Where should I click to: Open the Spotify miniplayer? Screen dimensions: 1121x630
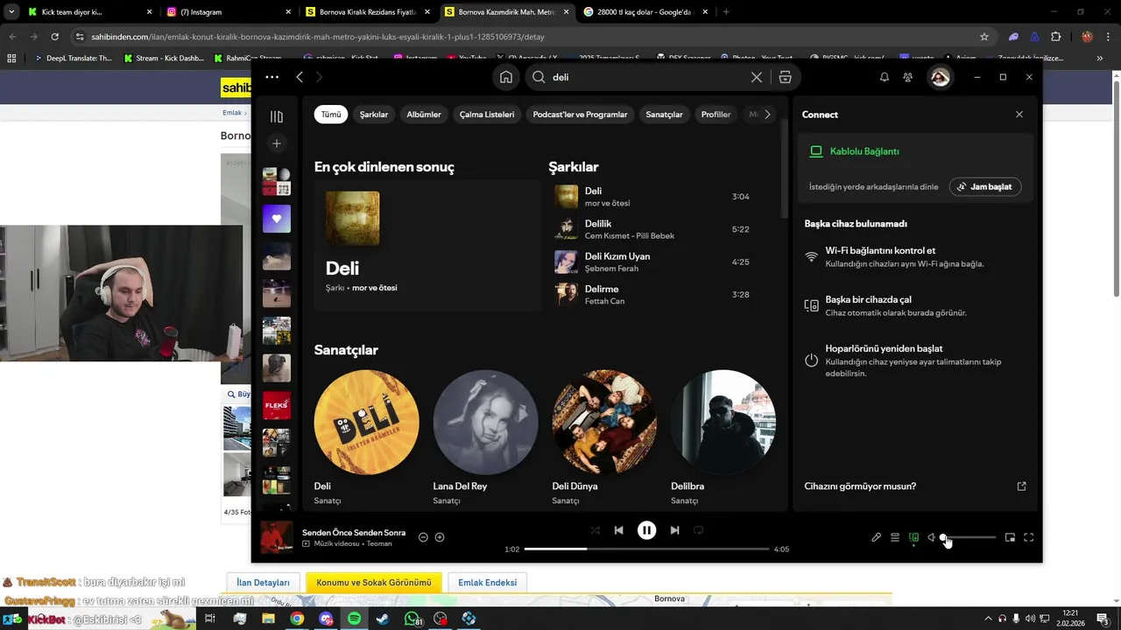tap(1010, 537)
